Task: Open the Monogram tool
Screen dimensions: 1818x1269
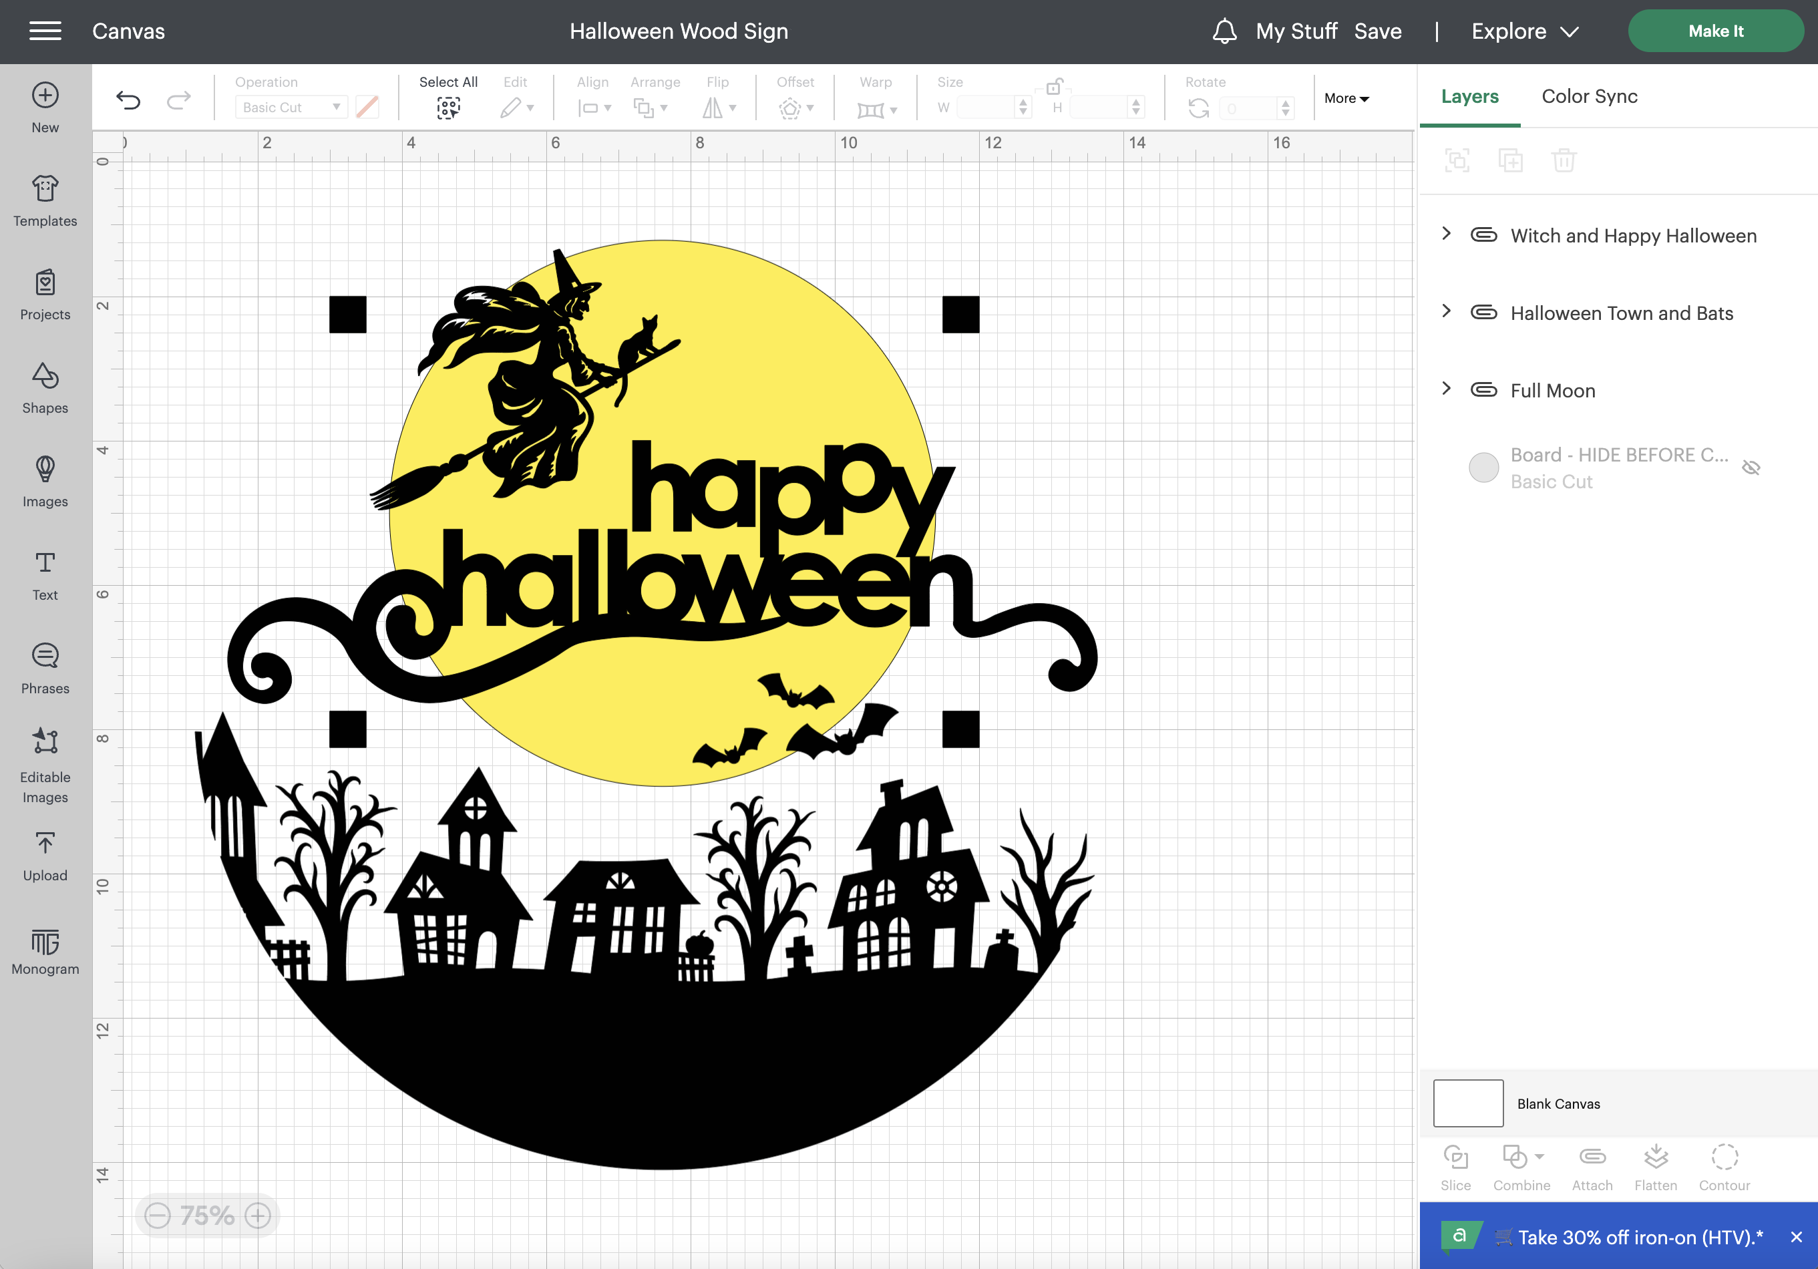Action: [x=45, y=951]
